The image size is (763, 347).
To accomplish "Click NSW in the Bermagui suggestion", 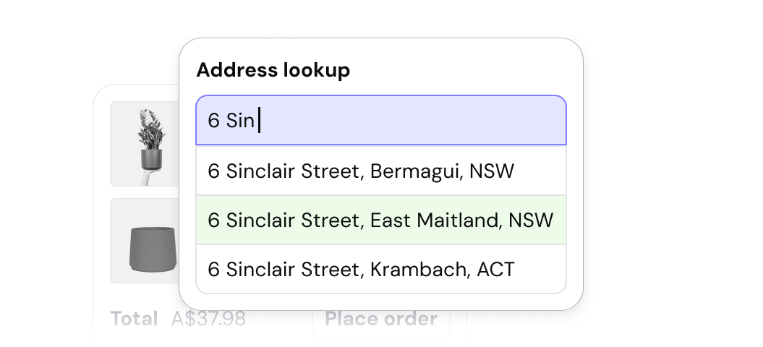I will [492, 171].
